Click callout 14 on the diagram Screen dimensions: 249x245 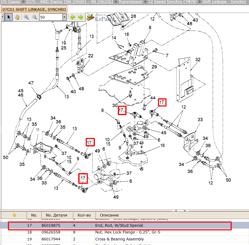click(x=114, y=38)
